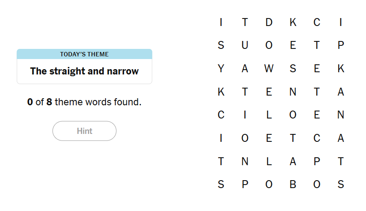The width and height of the screenshot is (366, 211).
Task: Tap the K in the third row
Action: 340,69
